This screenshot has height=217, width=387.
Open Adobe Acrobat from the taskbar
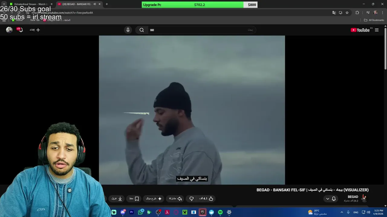pyautogui.click(x=167, y=212)
